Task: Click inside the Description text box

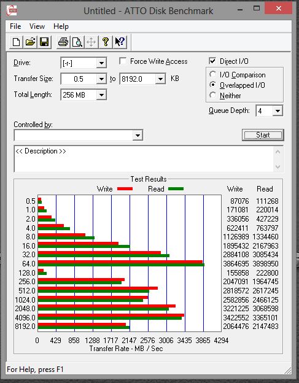Action: pos(144,159)
